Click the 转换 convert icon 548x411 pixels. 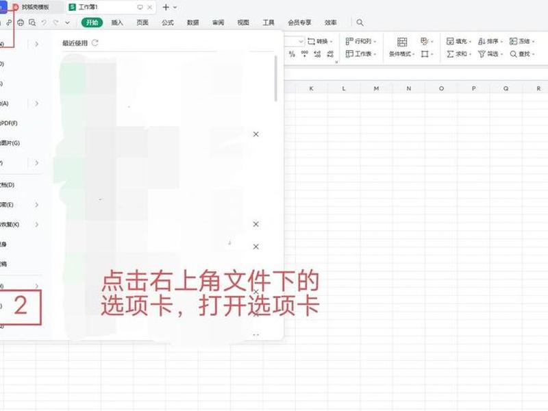tap(311, 42)
